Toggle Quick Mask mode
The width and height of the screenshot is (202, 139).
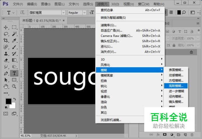[6, 114]
